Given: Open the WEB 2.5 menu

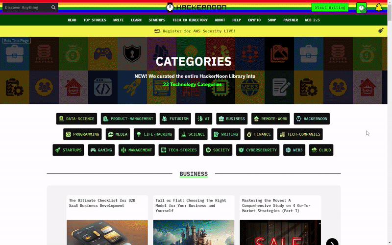Looking at the screenshot, I should (312, 20).
